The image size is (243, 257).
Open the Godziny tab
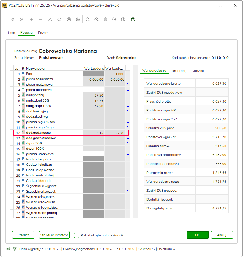point(198,71)
